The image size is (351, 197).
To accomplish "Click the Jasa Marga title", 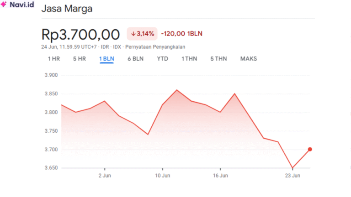I will coord(67,9).
